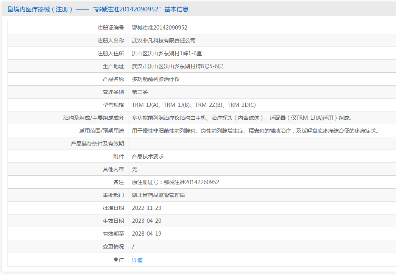Select remark 原注册证号：鄂械注准20142260952
The image size is (396, 275).
176,182
